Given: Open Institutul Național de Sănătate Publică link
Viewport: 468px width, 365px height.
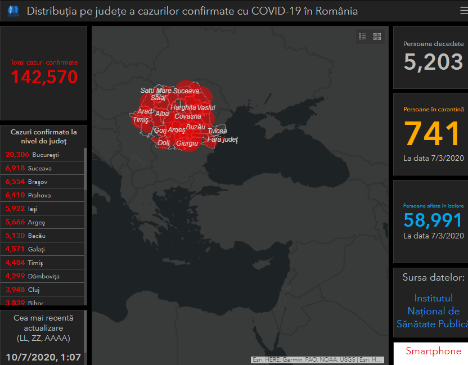Looking at the screenshot, I should click(433, 311).
